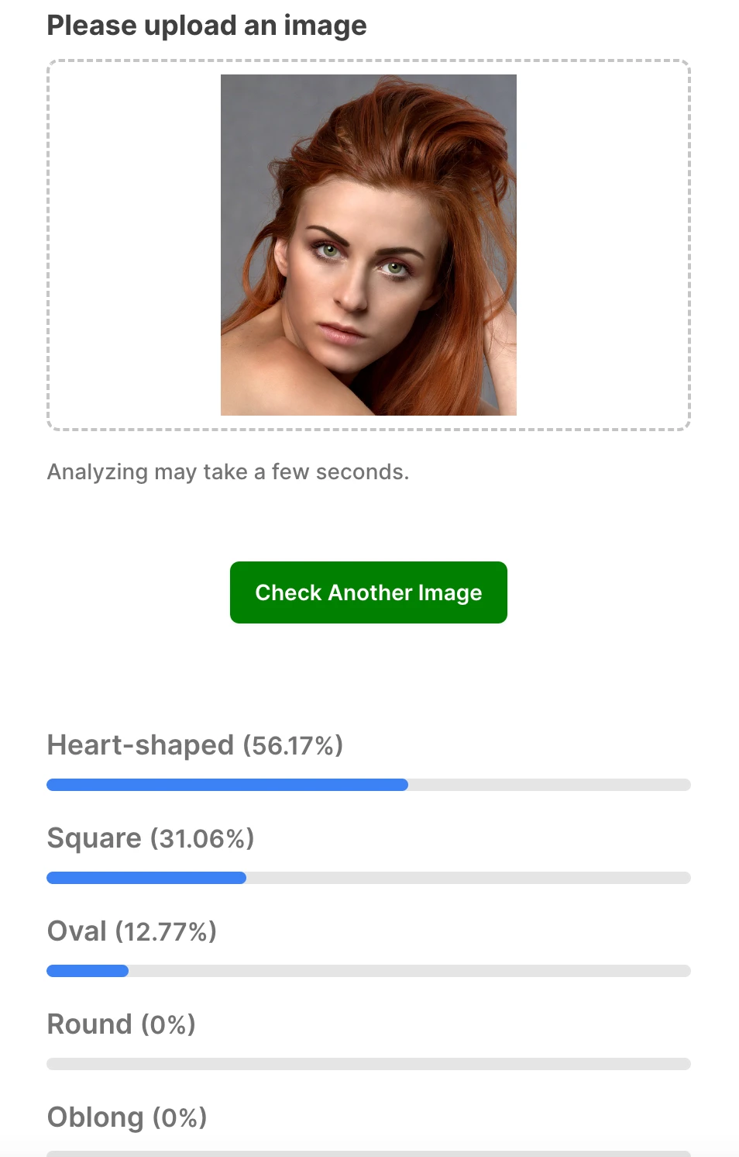Select the Oval (12.77%) result label
Screen dimensions: 739x1157
pyautogui.click(x=132, y=931)
